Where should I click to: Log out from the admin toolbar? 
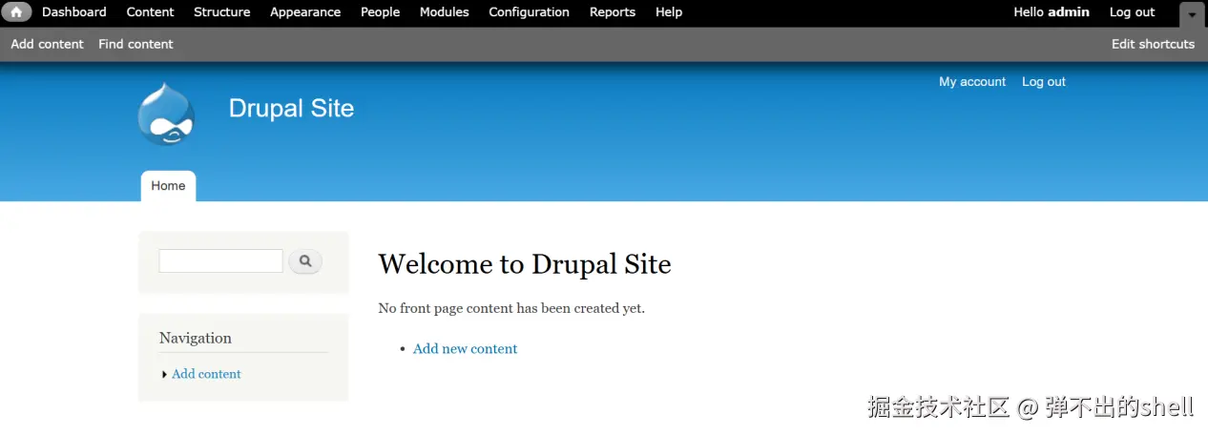(1133, 12)
